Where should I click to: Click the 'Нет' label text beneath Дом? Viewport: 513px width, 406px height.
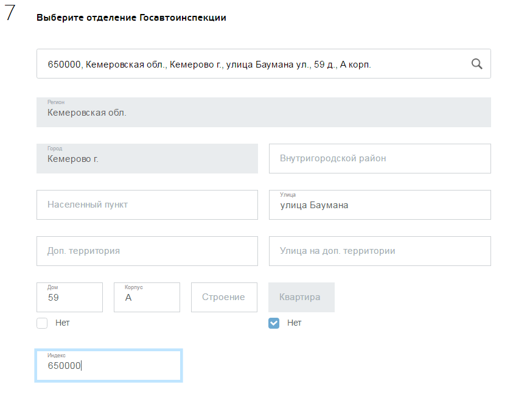click(63, 323)
